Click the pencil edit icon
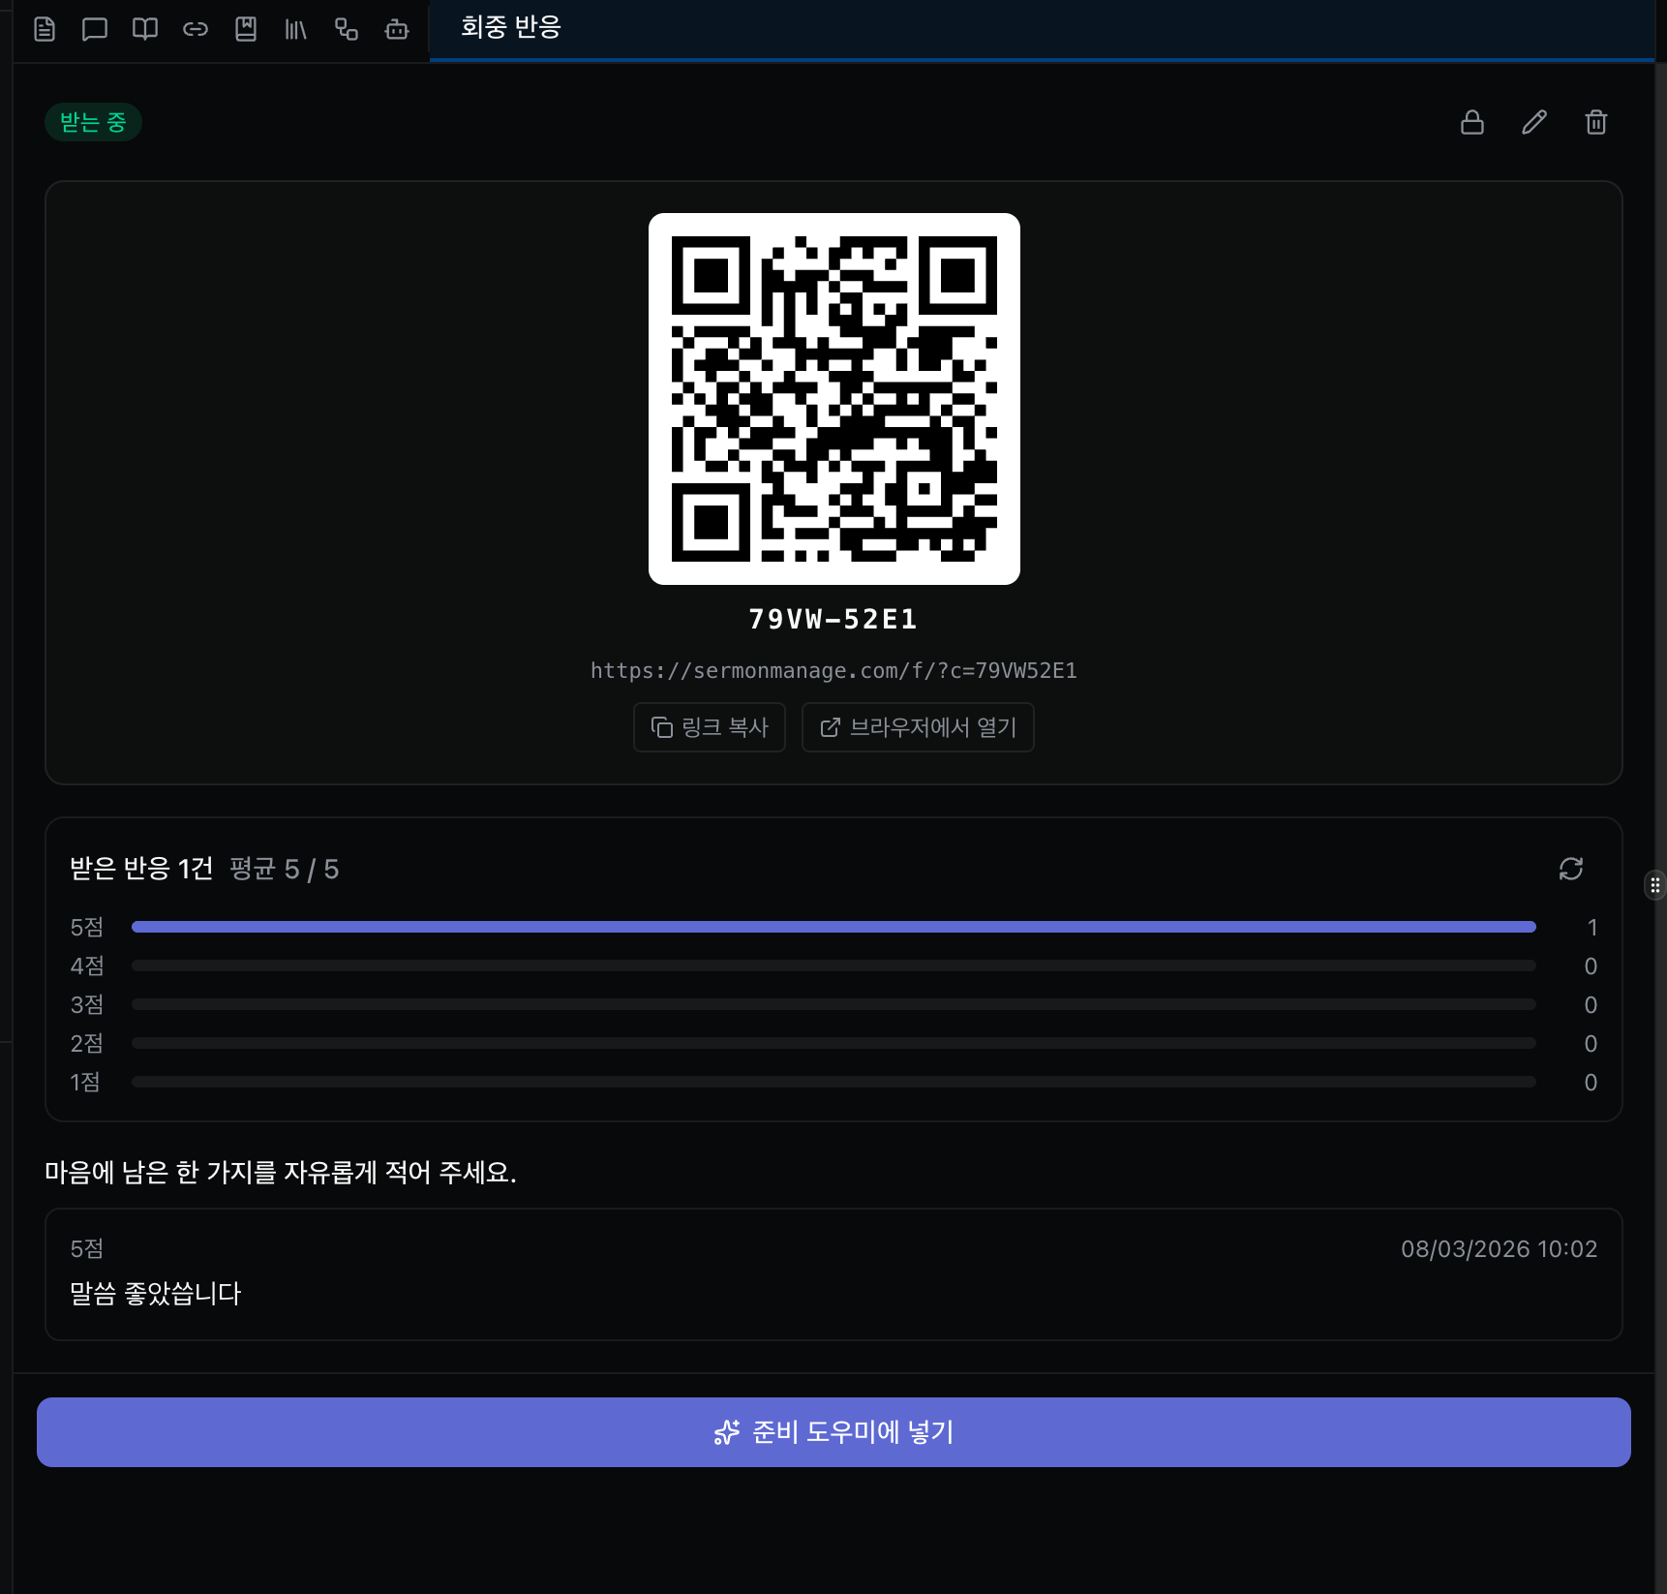Image resolution: width=1667 pixels, height=1594 pixels. click(1534, 122)
